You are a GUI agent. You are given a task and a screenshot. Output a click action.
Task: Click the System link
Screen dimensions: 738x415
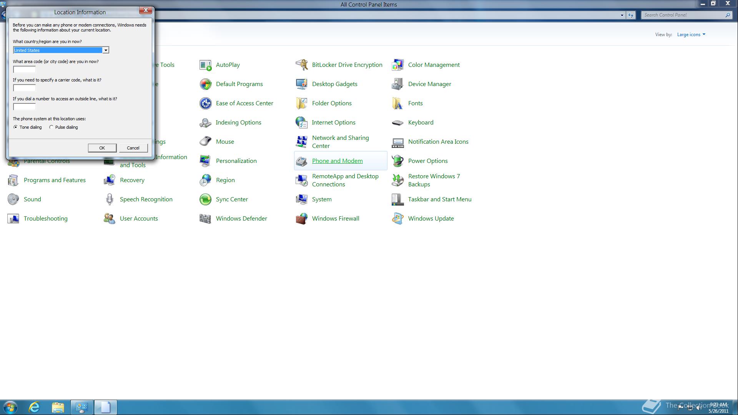click(x=322, y=199)
